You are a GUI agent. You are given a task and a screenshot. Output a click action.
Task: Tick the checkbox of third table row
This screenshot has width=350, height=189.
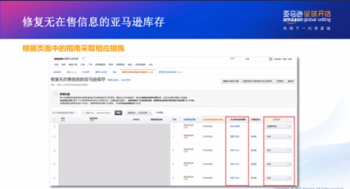pos(54,150)
